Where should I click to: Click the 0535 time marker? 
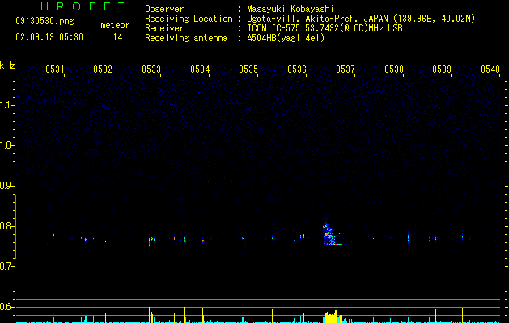click(248, 69)
